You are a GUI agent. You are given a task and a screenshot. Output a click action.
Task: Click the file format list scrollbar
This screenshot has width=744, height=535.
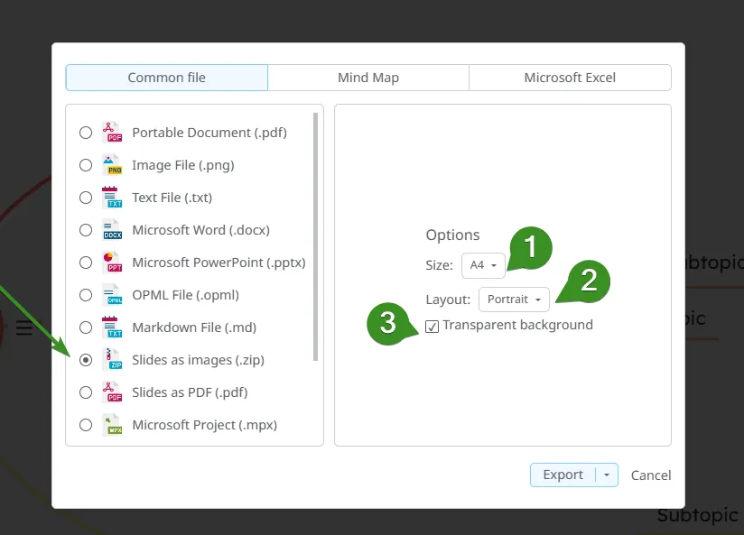(x=316, y=235)
